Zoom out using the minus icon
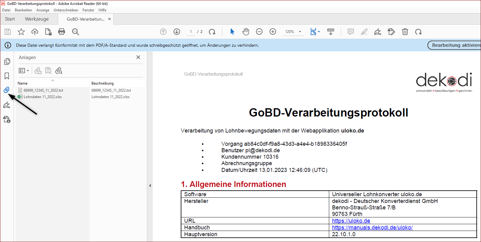 click(x=259, y=32)
